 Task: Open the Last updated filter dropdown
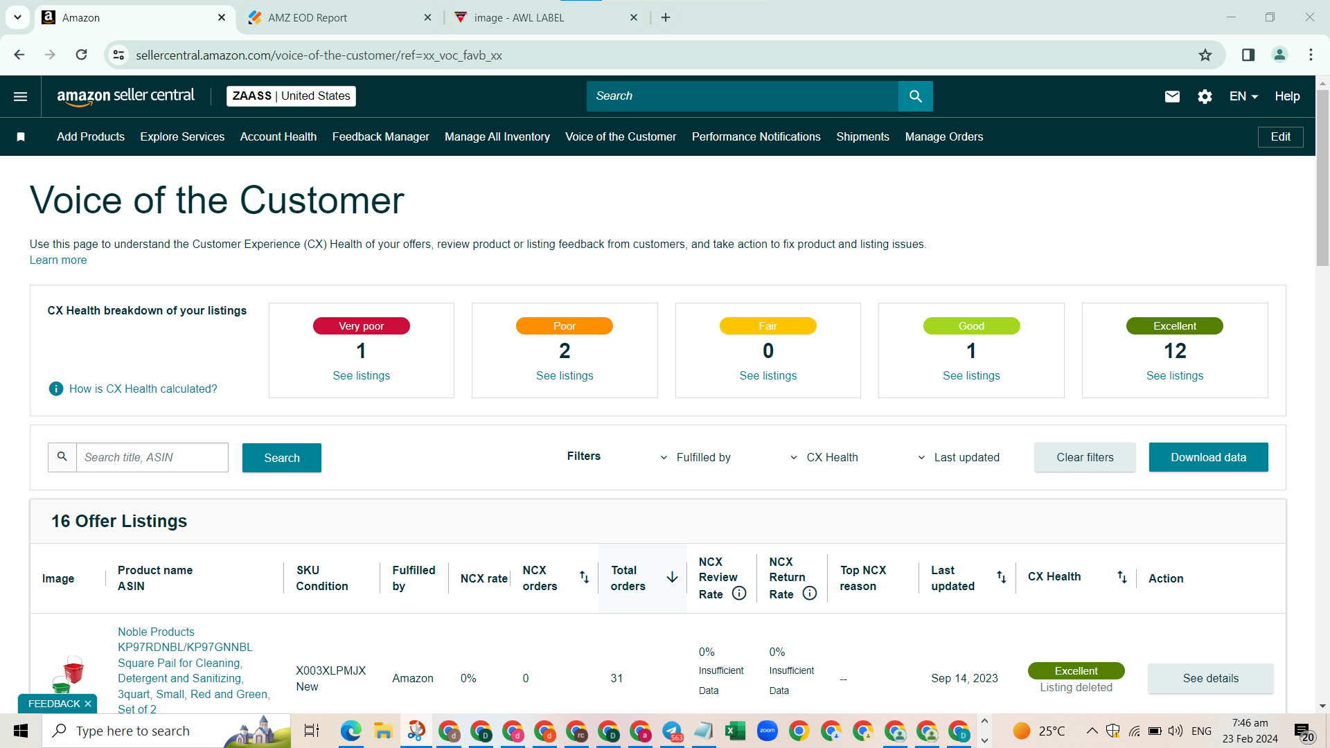(x=959, y=457)
